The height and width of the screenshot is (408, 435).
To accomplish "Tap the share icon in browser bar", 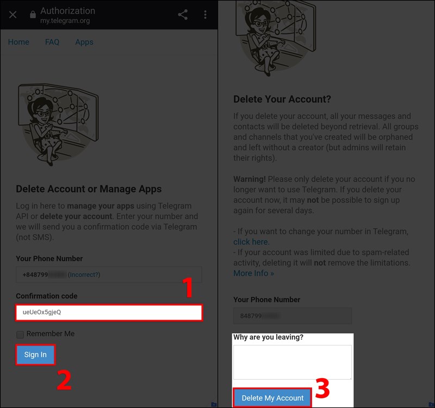I will pos(183,15).
